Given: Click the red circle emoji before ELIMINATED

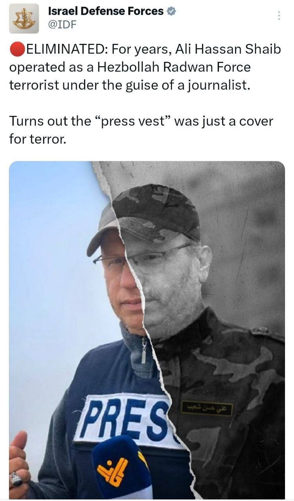Looking at the screenshot, I should pos(17,50).
